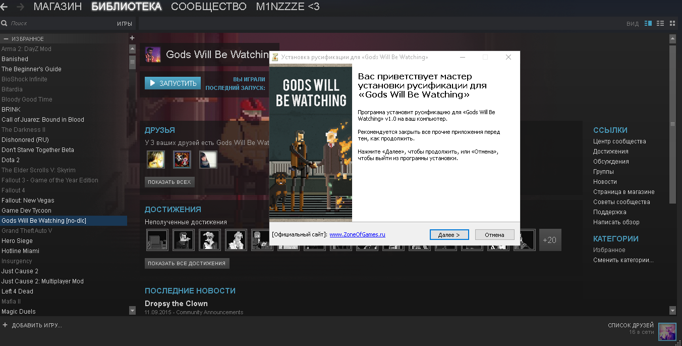Viewport: 682px width, 346px height.
Task: Expand the +20 remaining achievements tile
Action: point(550,240)
